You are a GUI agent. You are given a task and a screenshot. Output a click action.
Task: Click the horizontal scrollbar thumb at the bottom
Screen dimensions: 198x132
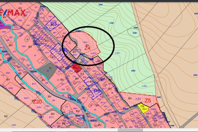130,130
